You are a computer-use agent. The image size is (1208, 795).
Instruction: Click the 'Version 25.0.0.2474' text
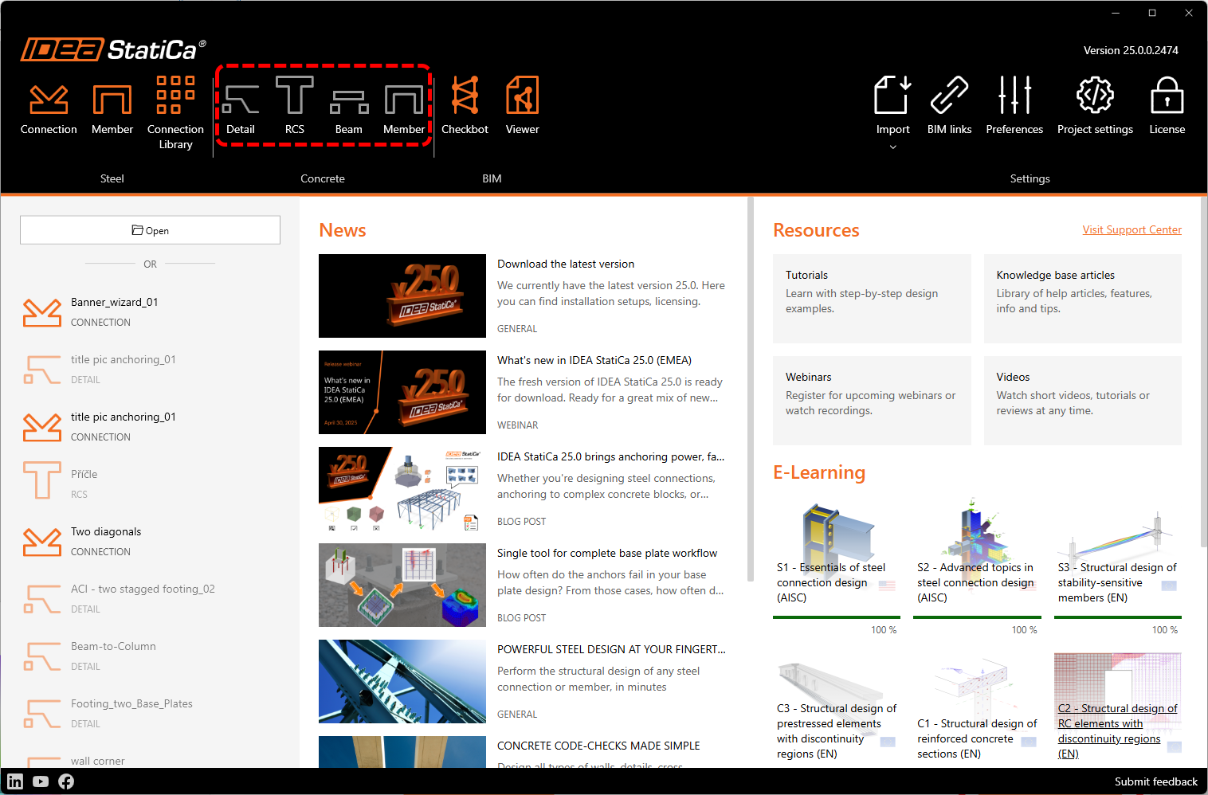coord(1131,50)
